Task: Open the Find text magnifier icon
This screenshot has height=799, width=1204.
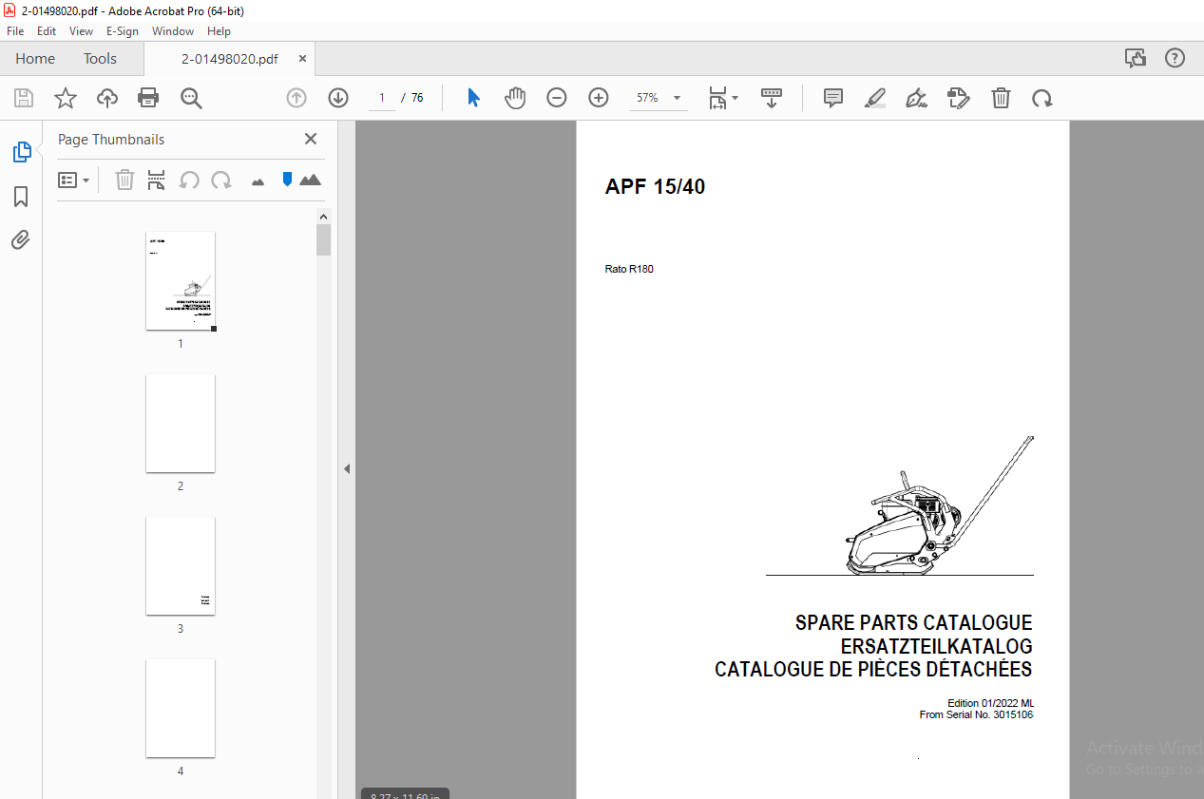Action: click(191, 98)
